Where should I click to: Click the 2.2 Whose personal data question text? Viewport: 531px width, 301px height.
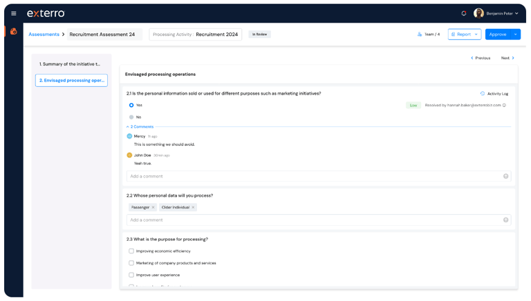169,195
